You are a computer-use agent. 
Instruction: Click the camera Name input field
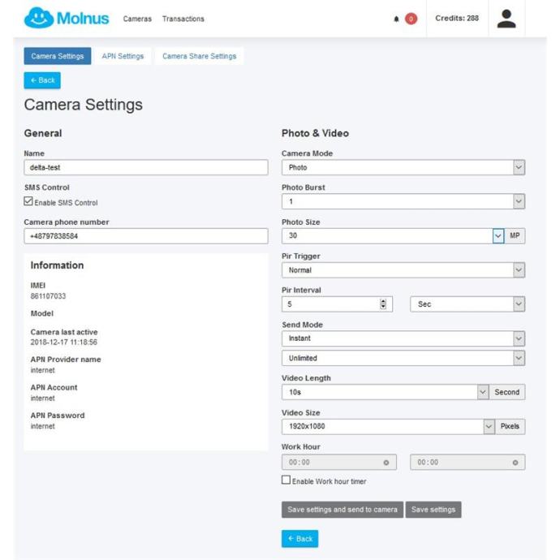click(146, 167)
